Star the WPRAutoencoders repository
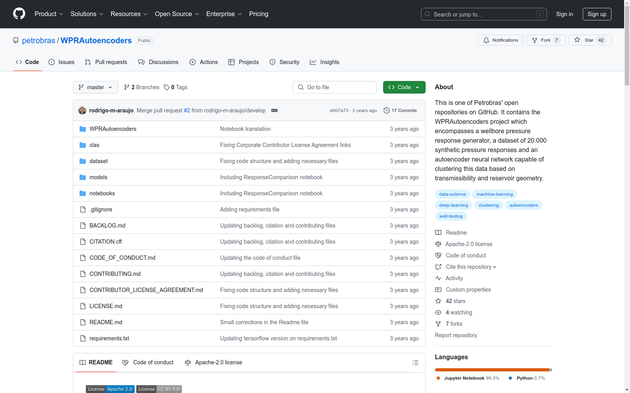Screen dimensions: 630x393 click(590, 40)
